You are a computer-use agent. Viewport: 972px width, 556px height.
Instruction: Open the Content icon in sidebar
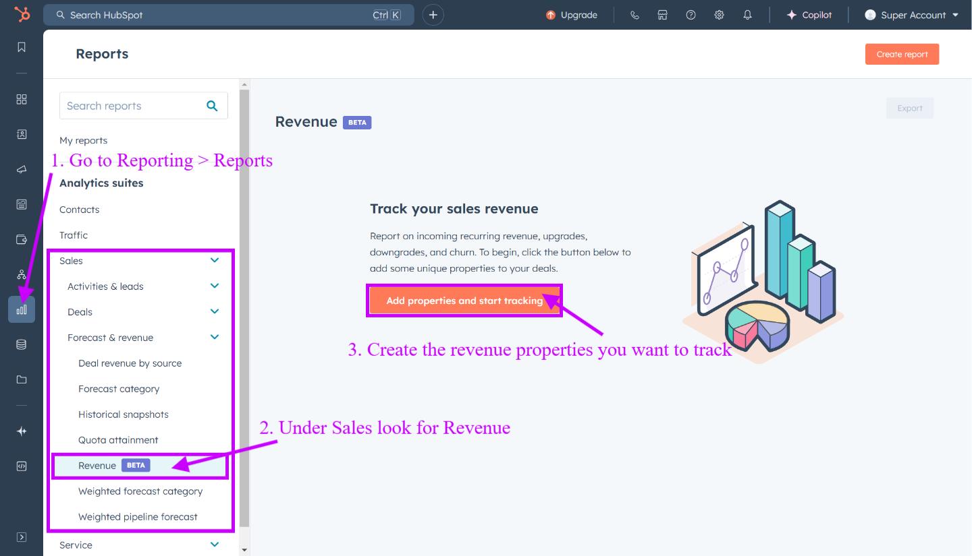[22, 204]
